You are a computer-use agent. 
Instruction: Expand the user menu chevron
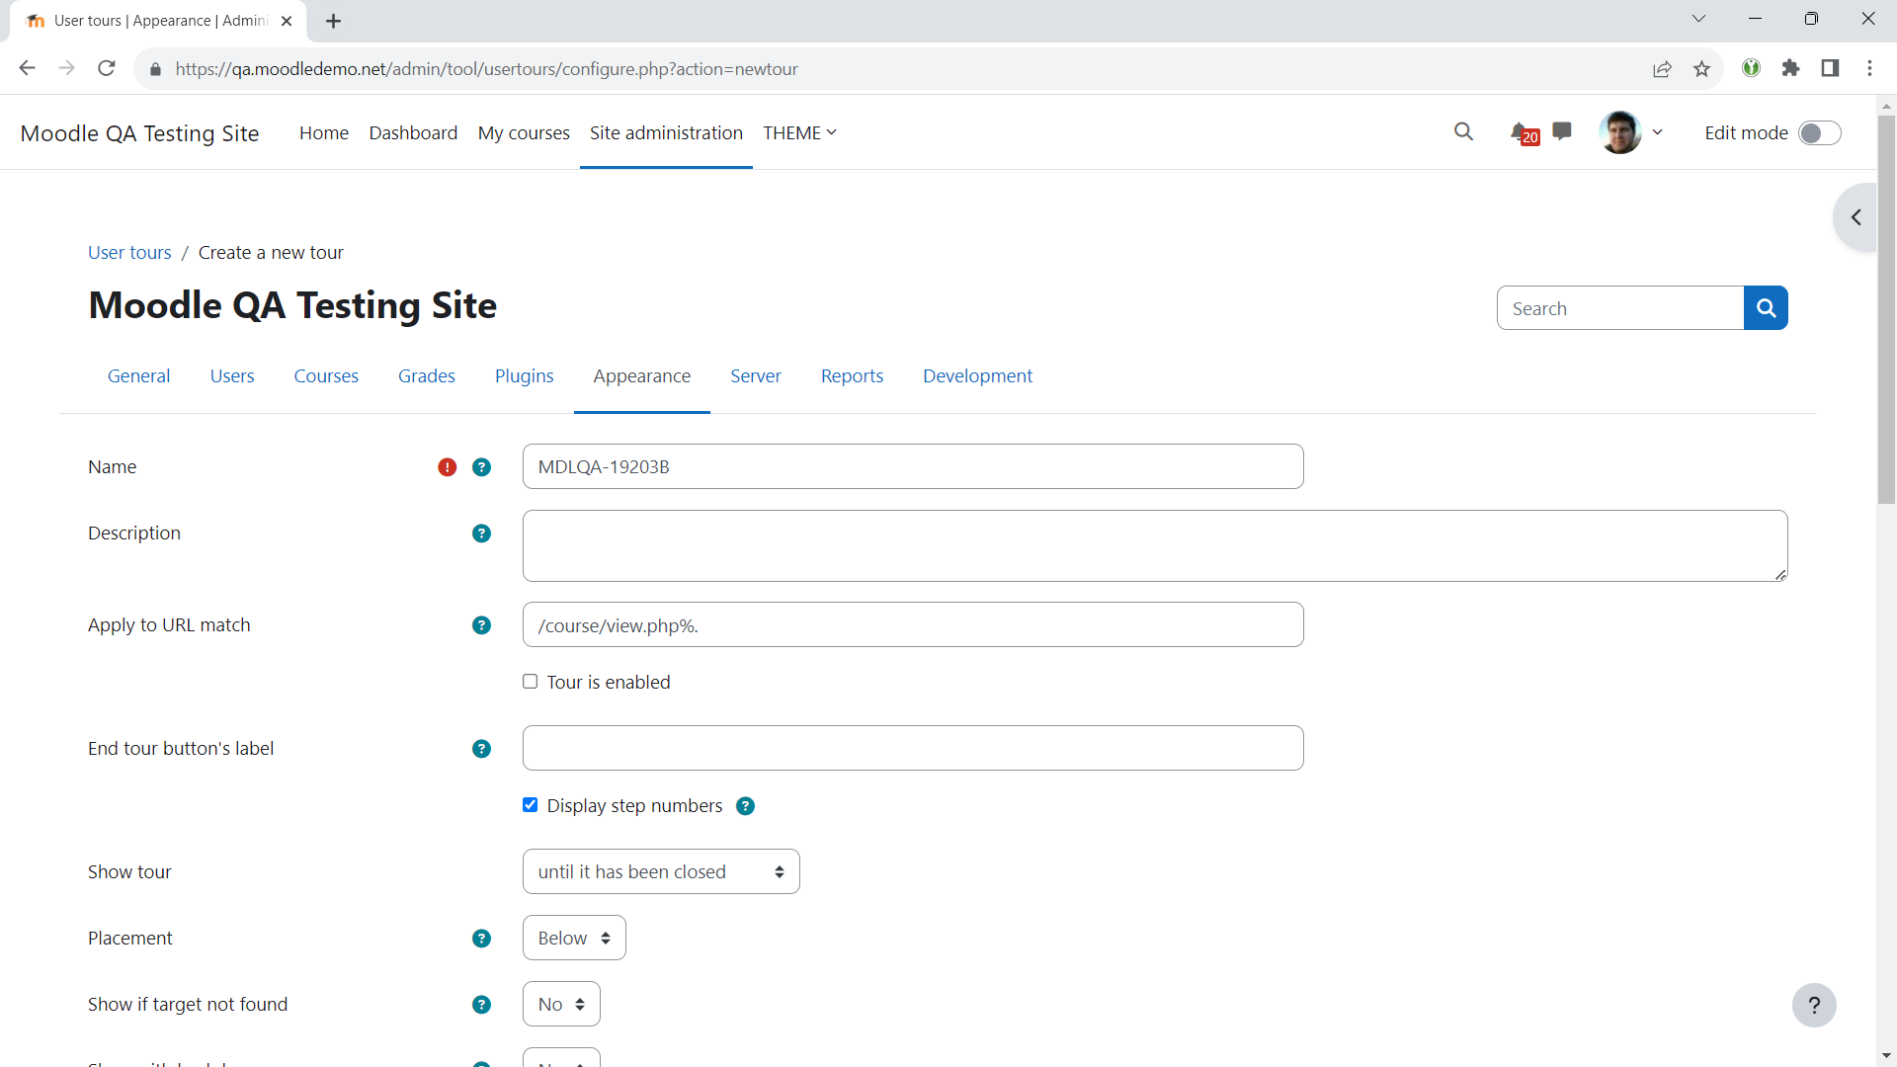coord(1658,132)
